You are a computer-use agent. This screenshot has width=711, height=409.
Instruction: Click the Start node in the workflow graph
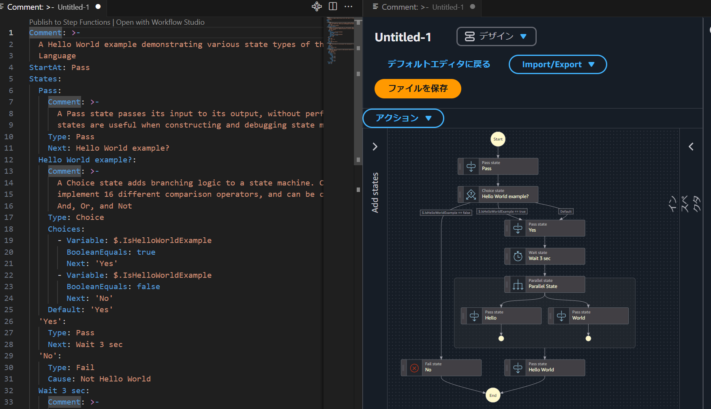pos(498,139)
